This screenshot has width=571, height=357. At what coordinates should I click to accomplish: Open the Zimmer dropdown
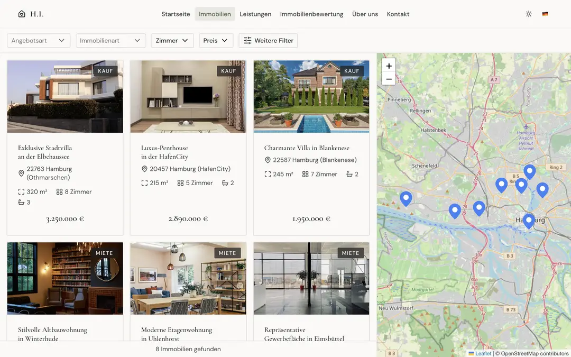[x=172, y=40]
